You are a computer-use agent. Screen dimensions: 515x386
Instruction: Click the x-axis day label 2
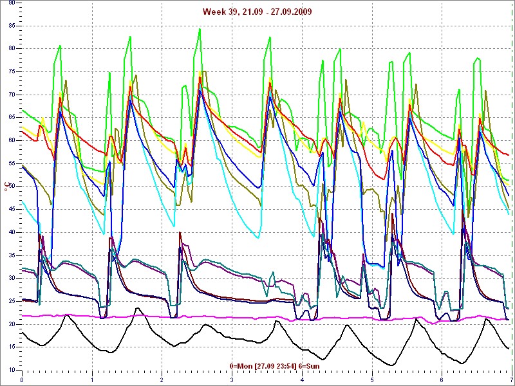coord(162,380)
